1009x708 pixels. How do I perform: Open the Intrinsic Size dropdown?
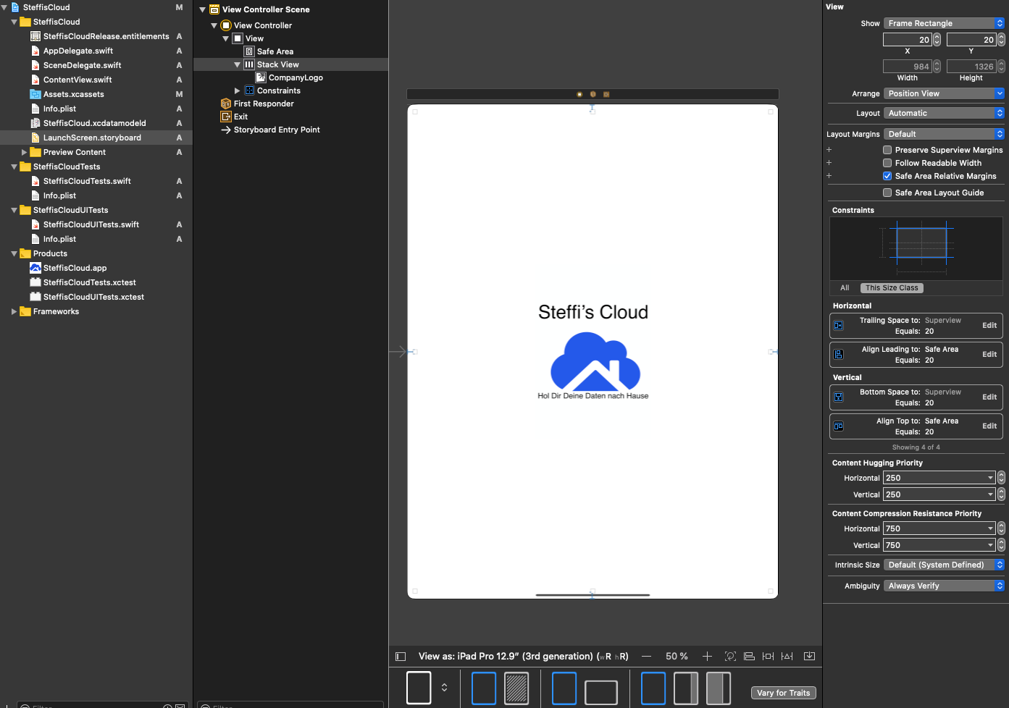click(x=943, y=565)
